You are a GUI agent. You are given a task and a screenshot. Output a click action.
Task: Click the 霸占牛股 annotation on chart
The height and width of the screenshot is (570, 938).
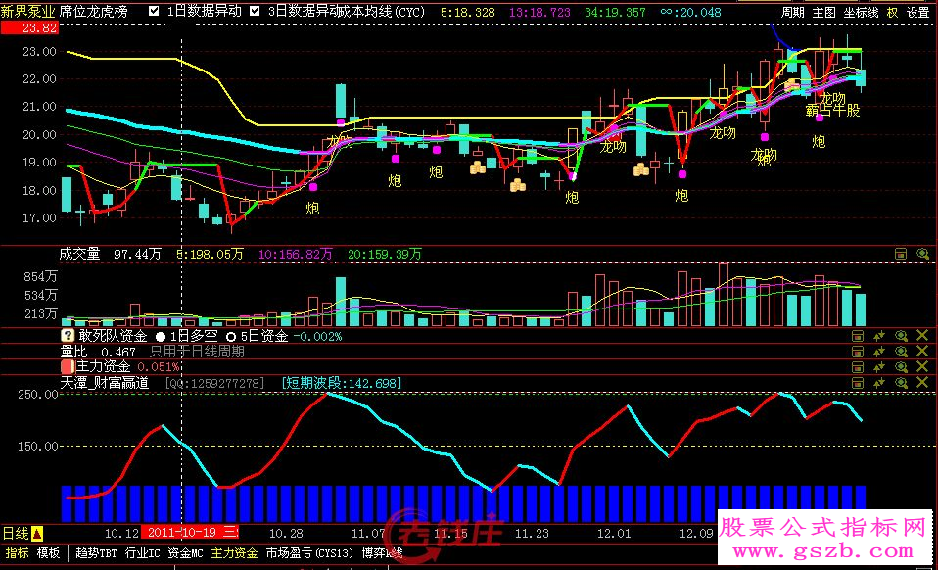(x=832, y=110)
